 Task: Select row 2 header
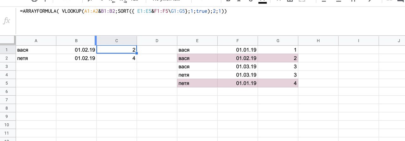click(x=8, y=58)
